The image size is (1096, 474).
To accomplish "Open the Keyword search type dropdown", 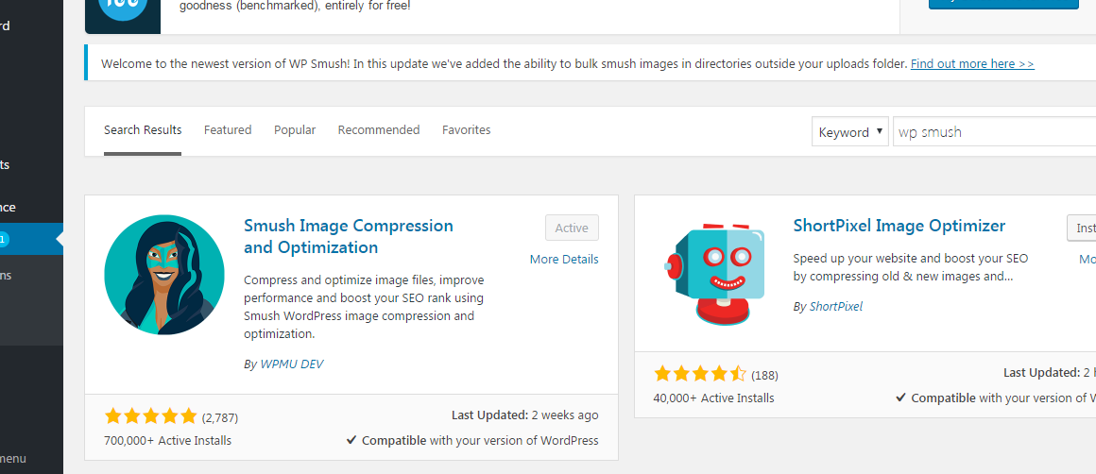I will click(x=850, y=132).
